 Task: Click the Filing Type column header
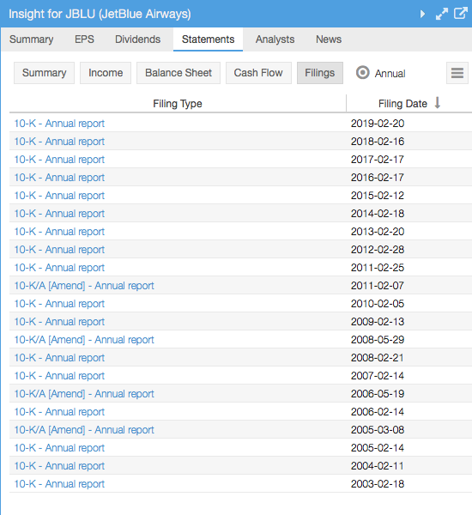tap(178, 104)
